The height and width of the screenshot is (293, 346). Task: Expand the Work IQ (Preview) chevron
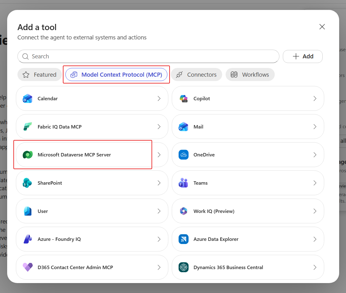(x=315, y=211)
